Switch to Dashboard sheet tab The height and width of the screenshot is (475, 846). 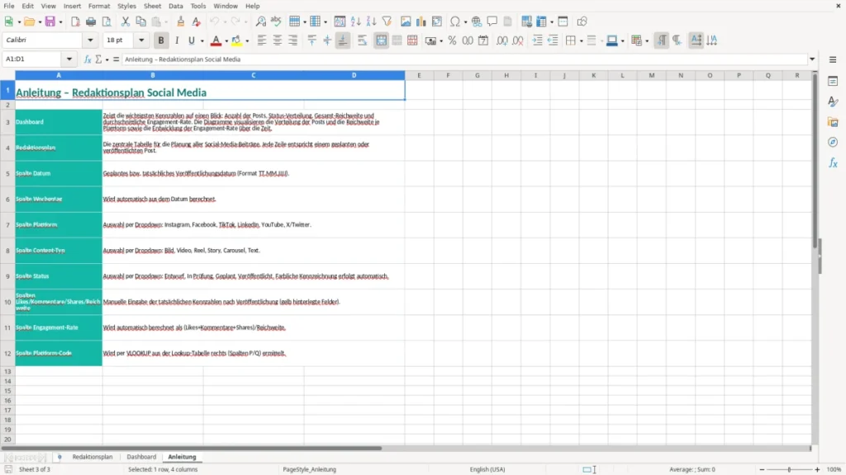(x=141, y=457)
